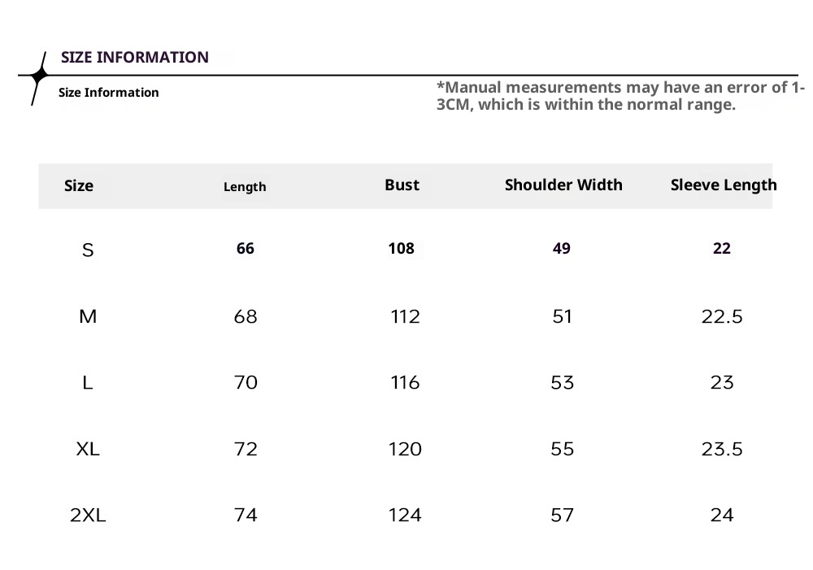Image resolution: width=813 pixels, height=570 pixels.
Task: Click the S size row label
Action: pyautogui.click(x=88, y=250)
